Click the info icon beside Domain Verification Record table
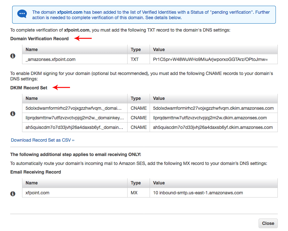The height and width of the screenshot is (231, 288). pos(13,56)
